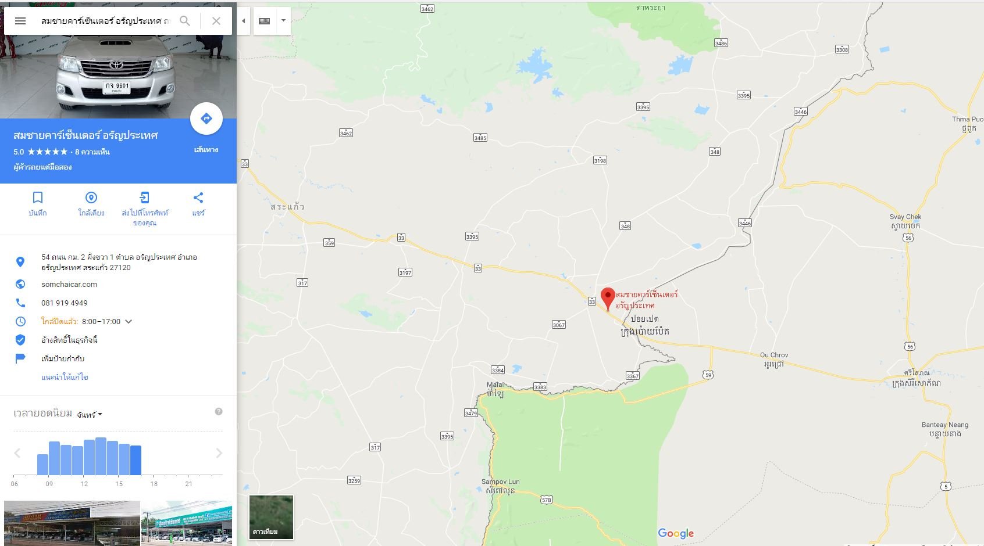Switch to satellite view thumbnail
Screen dimensions: 984x546
(271, 517)
